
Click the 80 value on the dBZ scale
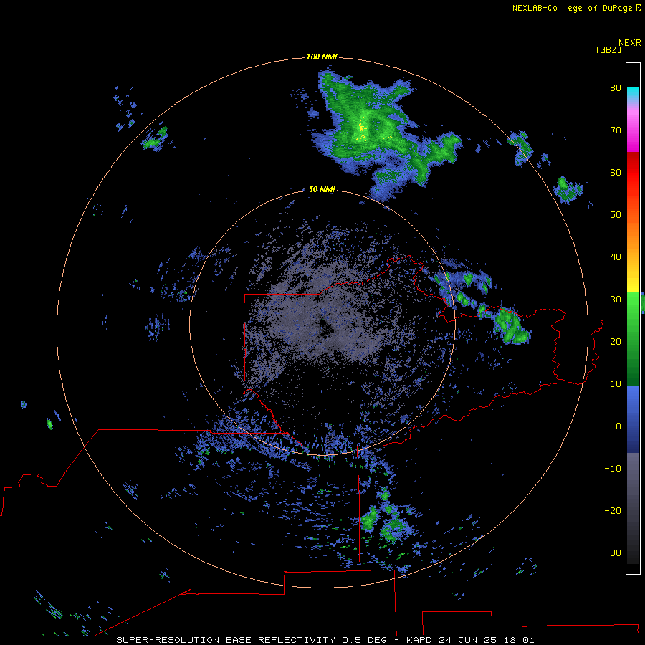(x=616, y=88)
